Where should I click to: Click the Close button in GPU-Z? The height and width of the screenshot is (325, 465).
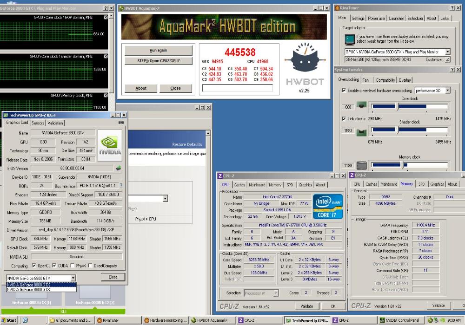tap(113, 277)
